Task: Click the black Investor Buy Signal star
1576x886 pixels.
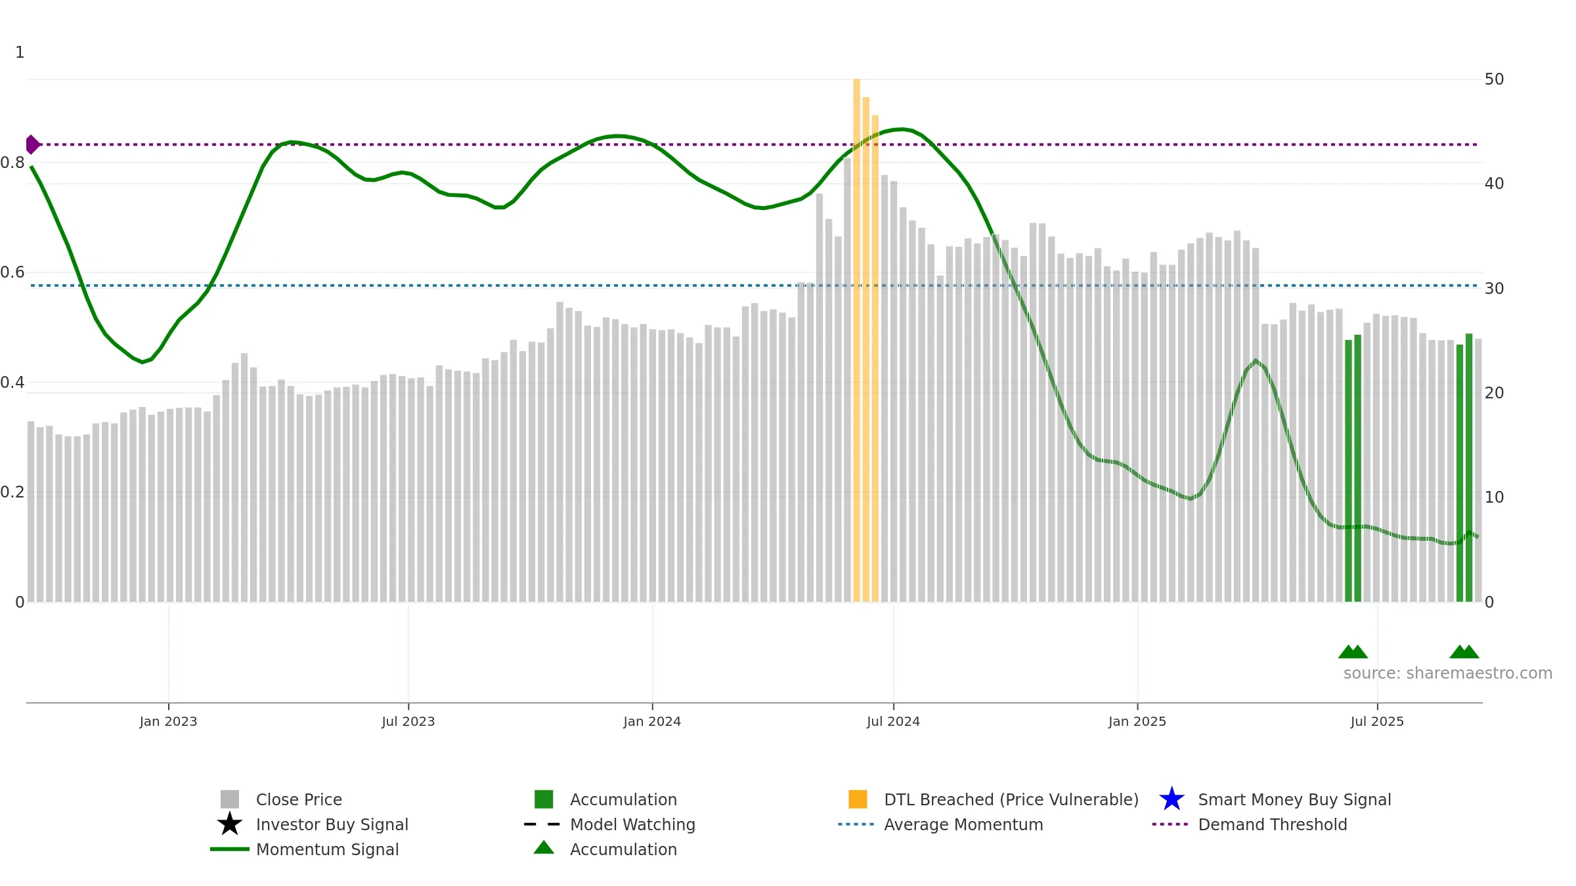Action: (230, 824)
